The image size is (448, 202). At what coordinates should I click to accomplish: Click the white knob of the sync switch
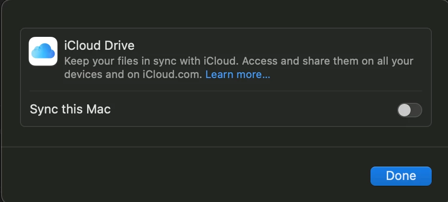point(404,110)
